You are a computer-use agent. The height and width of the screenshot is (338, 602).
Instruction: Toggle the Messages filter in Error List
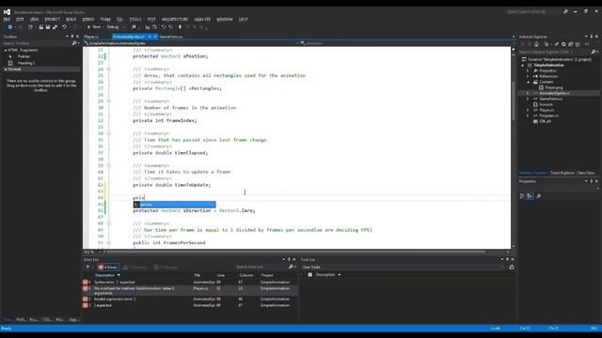click(166, 267)
